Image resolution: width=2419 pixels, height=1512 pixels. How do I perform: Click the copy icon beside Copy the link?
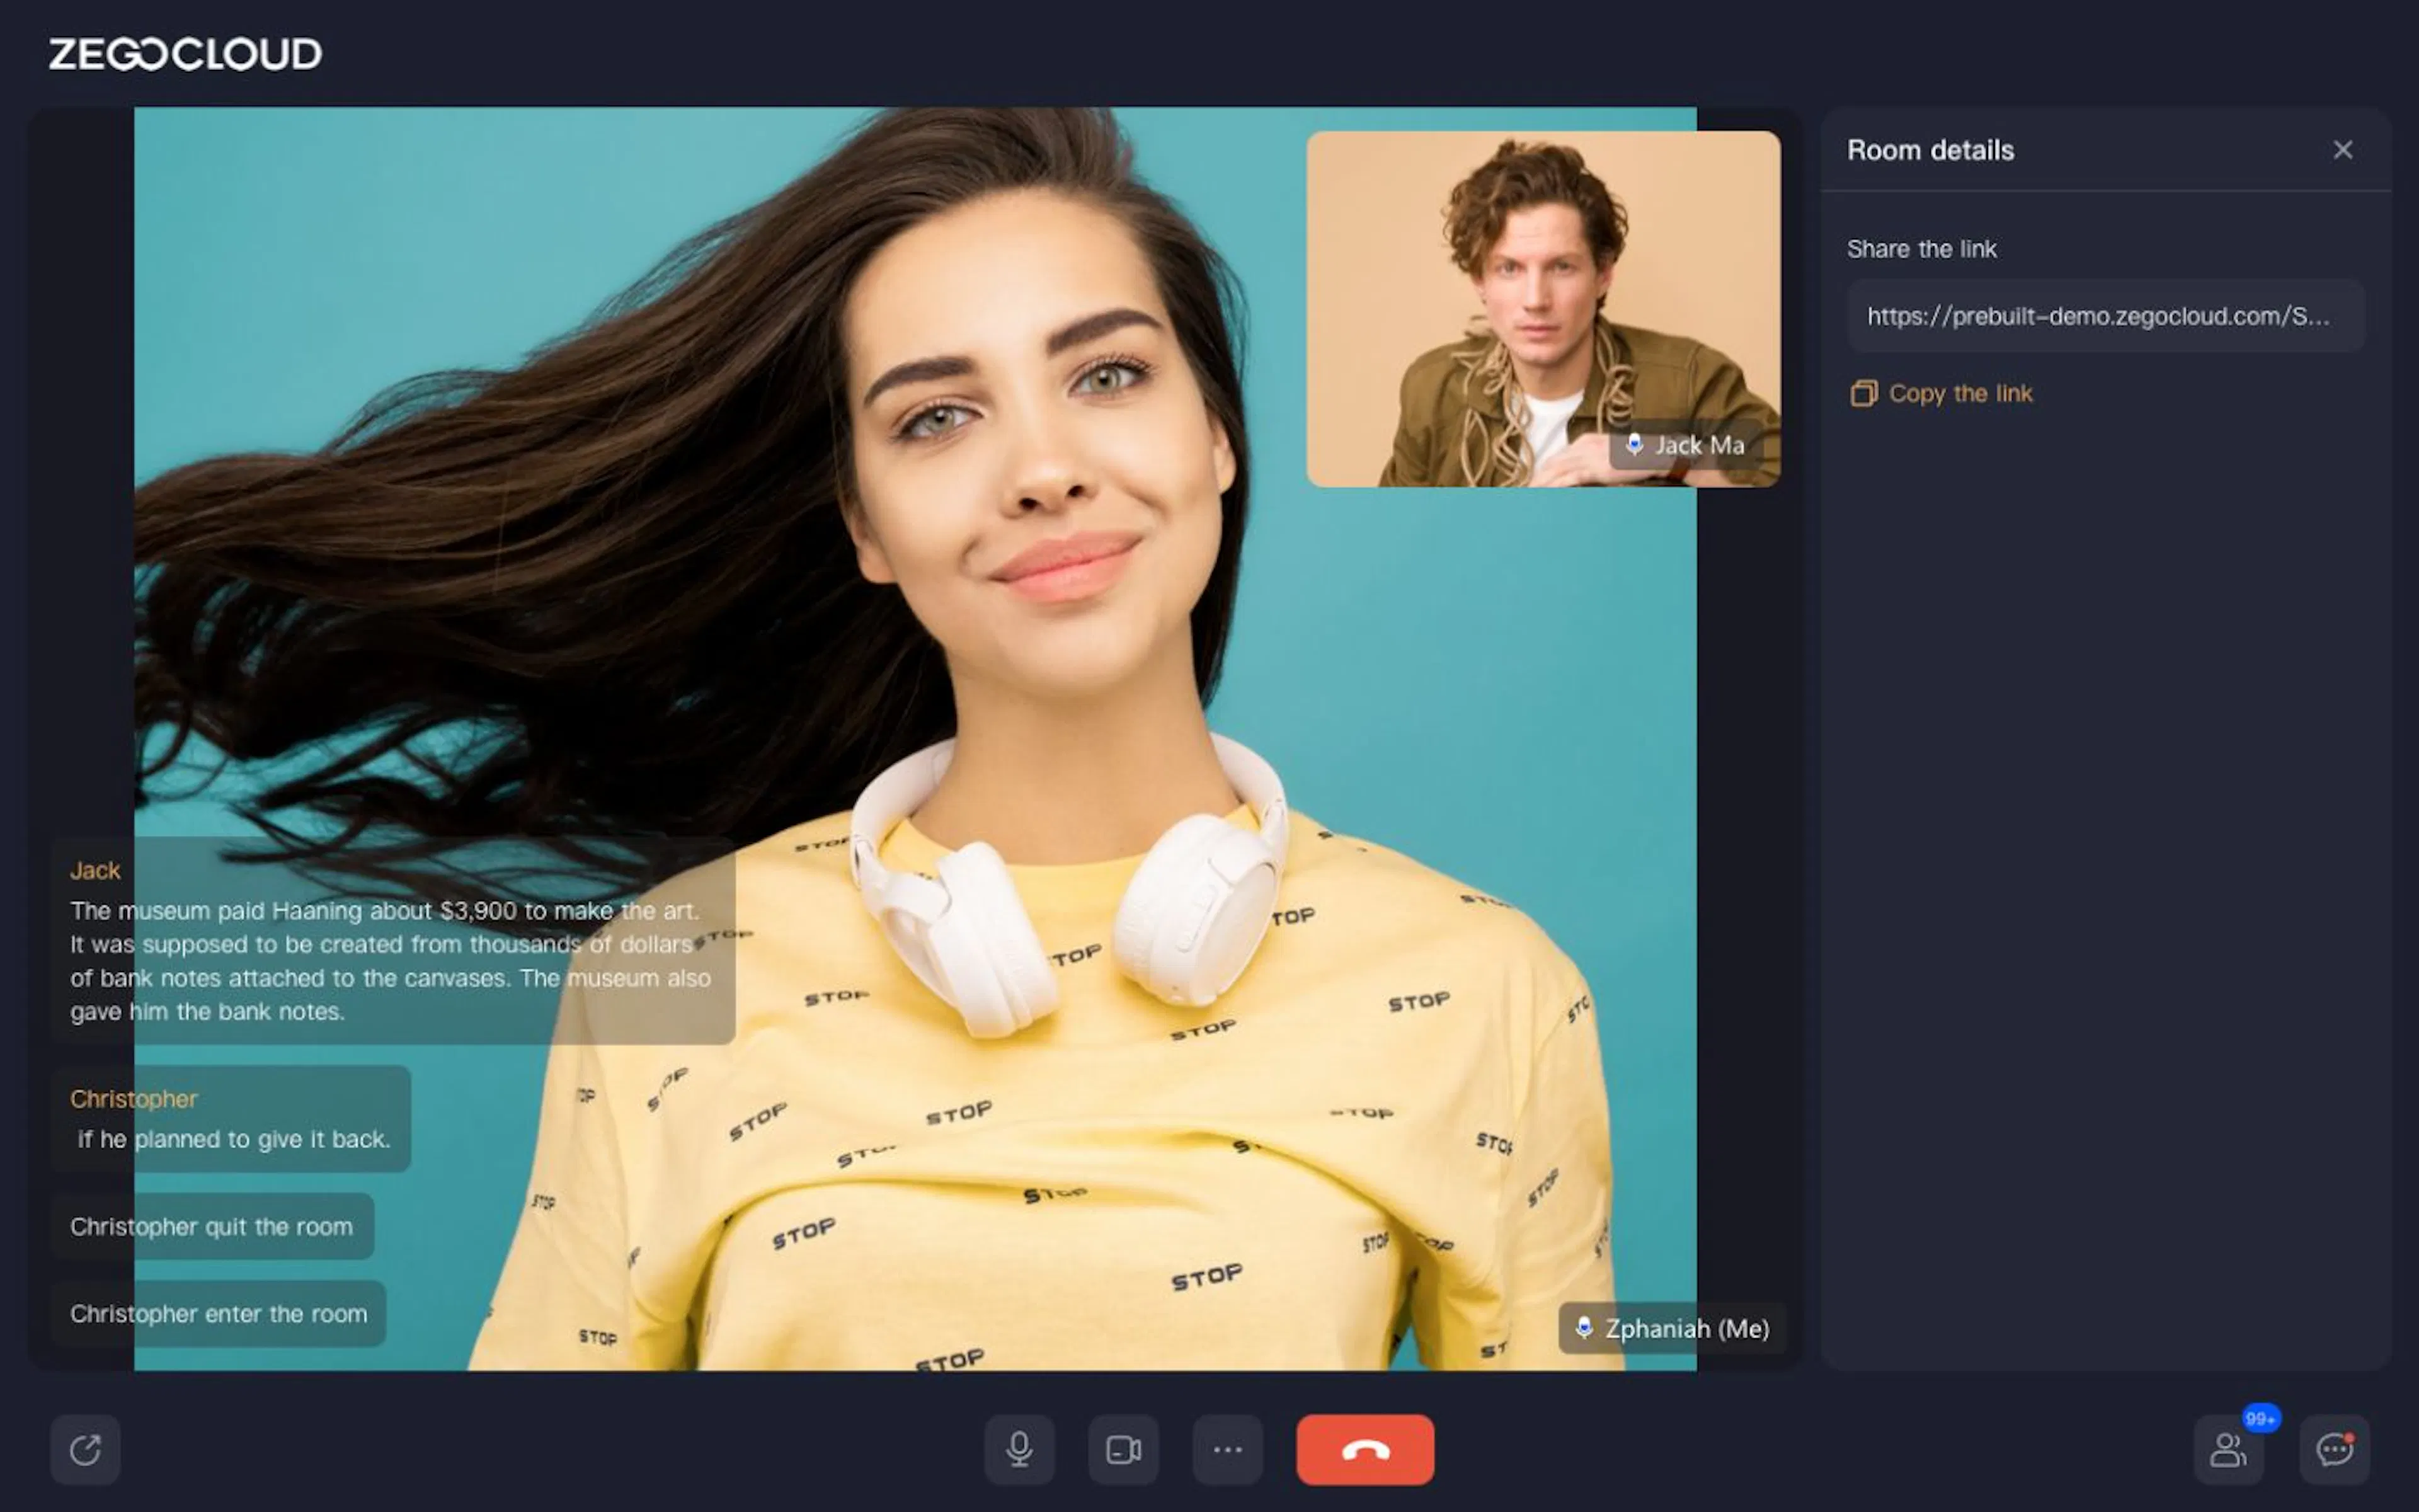click(1863, 393)
